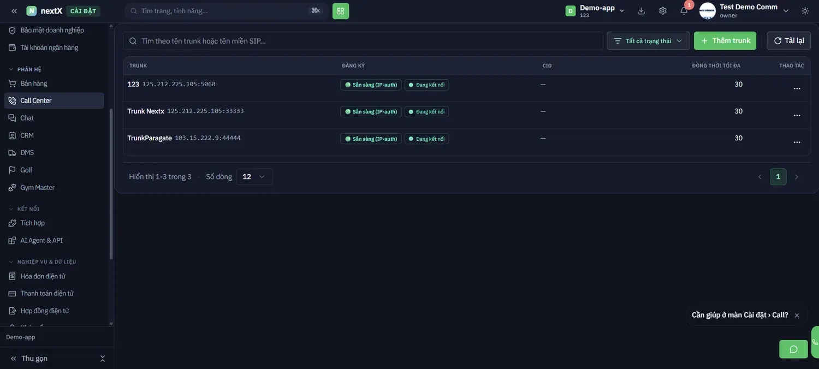Focus the top global search box
The width and height of the screenshot is (819, 369).
227,11
